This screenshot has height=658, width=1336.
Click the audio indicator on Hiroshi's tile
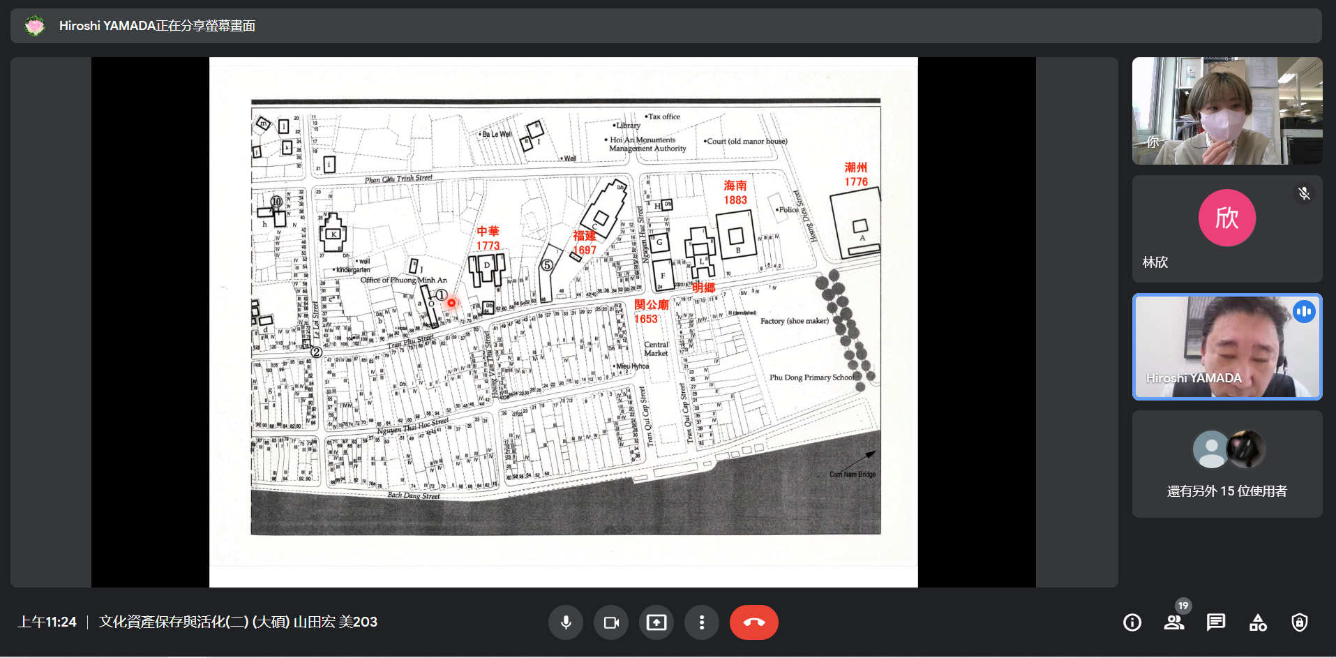point(1303,312)
